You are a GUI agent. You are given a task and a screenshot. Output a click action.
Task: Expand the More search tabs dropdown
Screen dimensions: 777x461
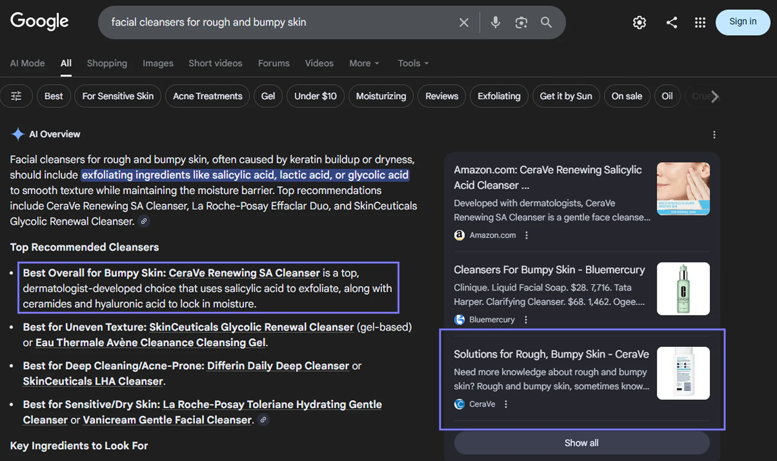point(364,63)
